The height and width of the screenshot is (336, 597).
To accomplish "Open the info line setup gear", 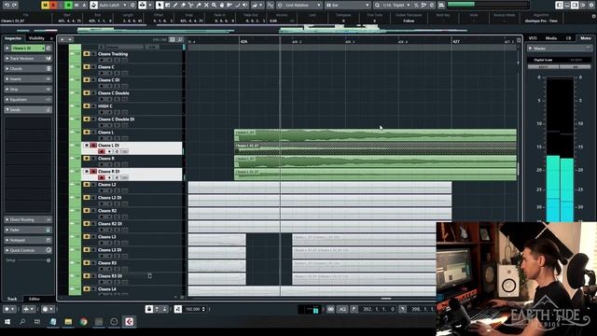I will click(x=593, y=16).
